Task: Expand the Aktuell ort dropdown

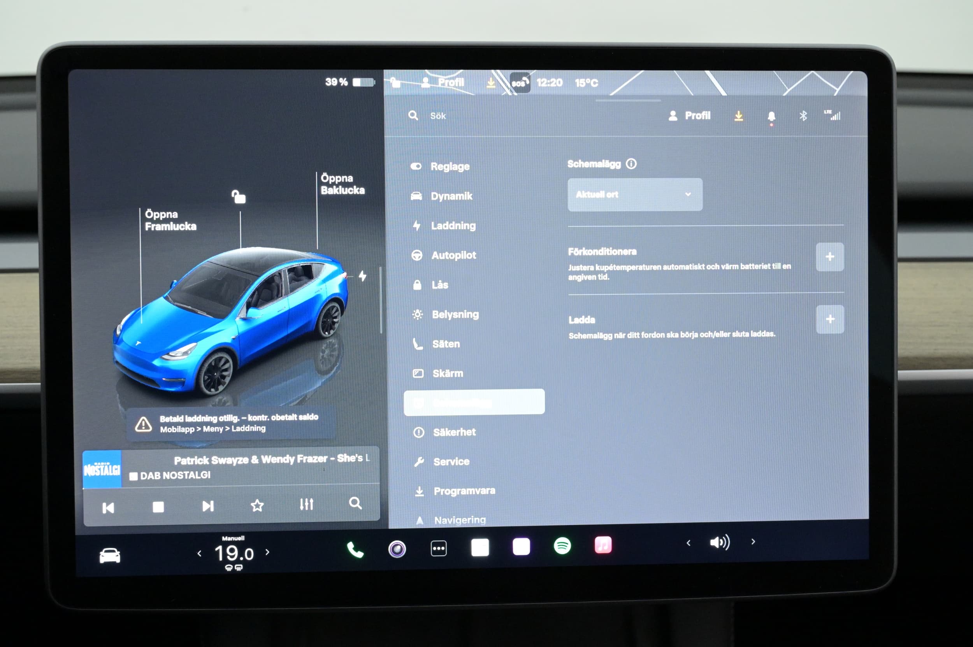Action: click(x=634, y=195)
